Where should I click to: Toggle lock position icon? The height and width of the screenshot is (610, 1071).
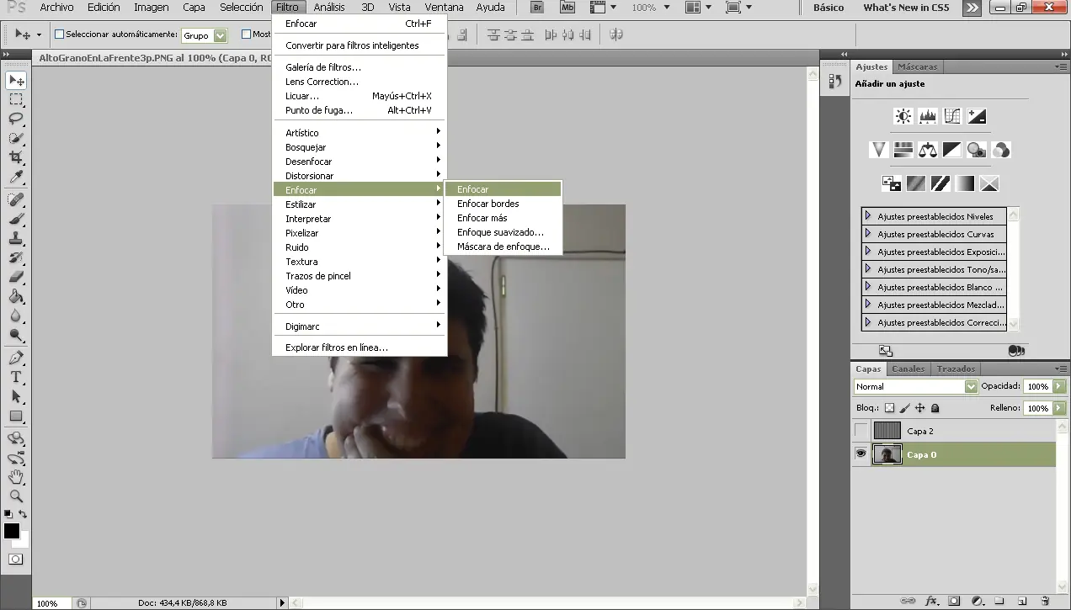tap(919, 408)
